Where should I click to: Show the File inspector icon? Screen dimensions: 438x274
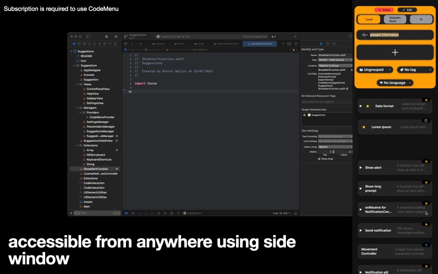(321, 44)
